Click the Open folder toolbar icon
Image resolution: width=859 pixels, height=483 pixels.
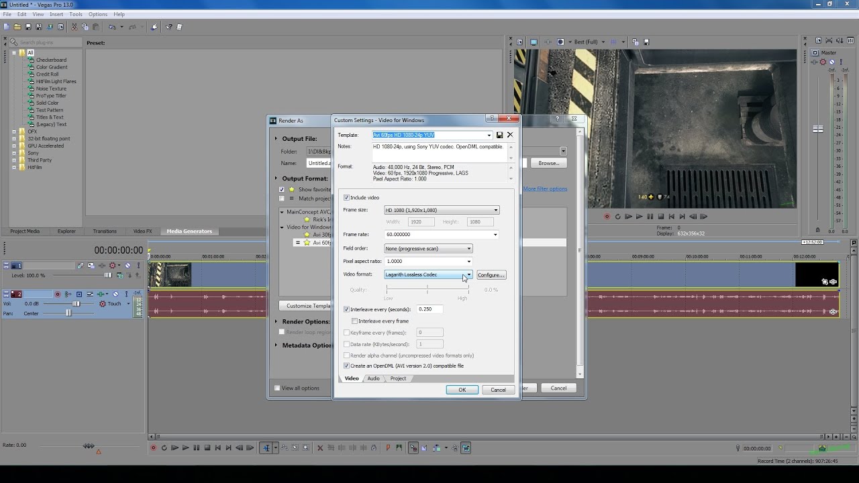[17, 27]
